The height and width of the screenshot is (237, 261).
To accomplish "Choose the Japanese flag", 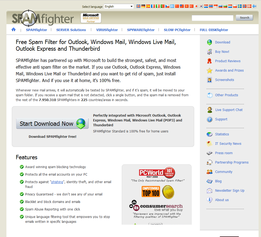I will 196,6.
